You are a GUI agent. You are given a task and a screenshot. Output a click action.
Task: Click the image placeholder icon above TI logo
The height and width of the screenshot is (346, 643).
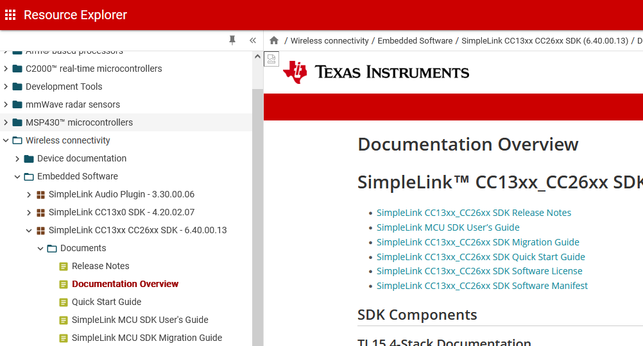(271, 59)
